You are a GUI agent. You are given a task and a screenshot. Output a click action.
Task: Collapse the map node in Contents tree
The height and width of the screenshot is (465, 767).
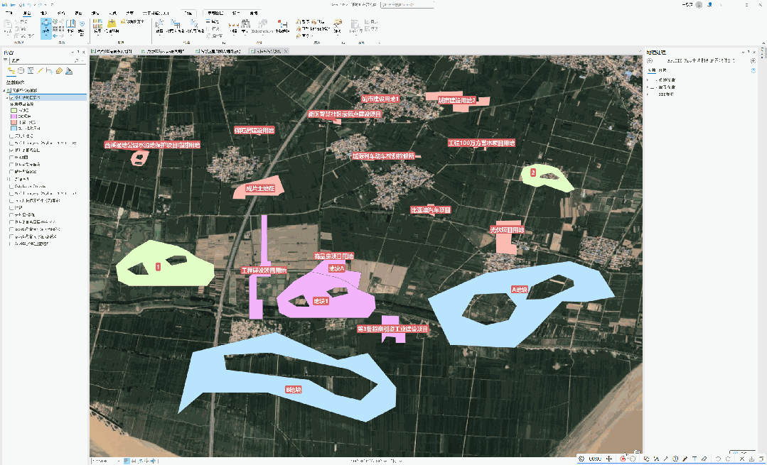click(x=4, y=91)
